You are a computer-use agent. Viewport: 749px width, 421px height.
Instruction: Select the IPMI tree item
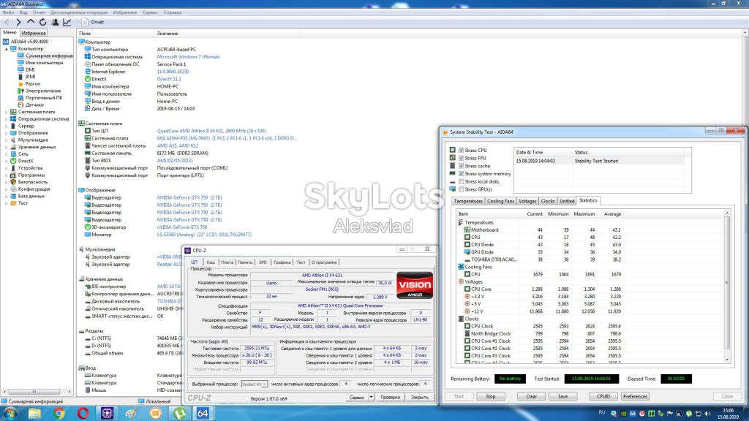point(30,76)
